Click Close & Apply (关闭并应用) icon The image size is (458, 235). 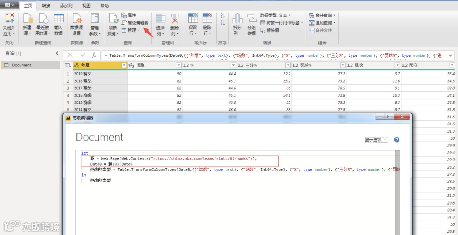(10, 19)
